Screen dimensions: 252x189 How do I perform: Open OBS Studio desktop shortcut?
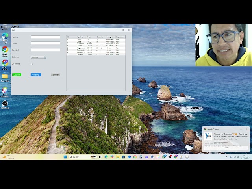coord(5,104)
